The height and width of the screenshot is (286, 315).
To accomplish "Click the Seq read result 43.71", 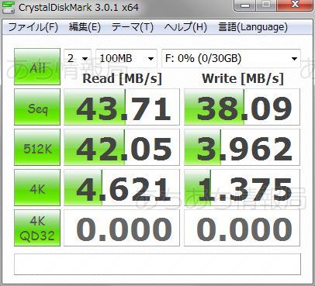I will [x=122, y=107].
